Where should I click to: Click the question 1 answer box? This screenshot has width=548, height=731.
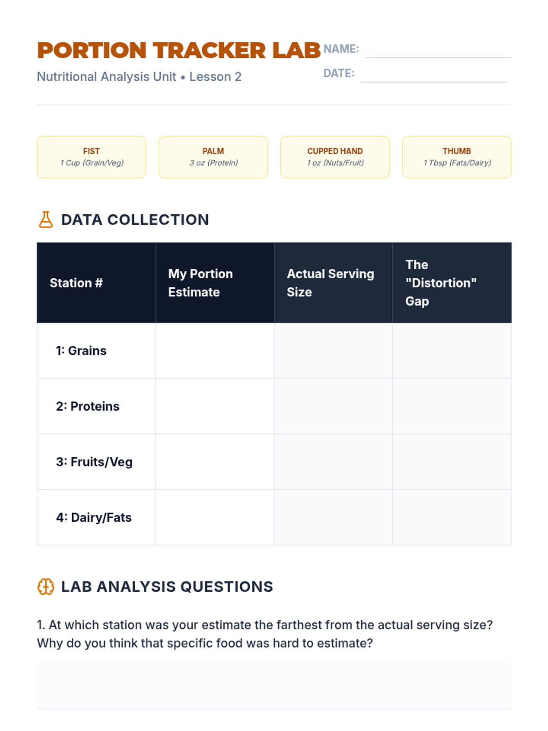pyautogui.click(x=274, y=685)
